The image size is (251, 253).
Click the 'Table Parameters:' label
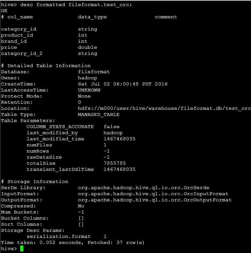(x=28, y=121)
